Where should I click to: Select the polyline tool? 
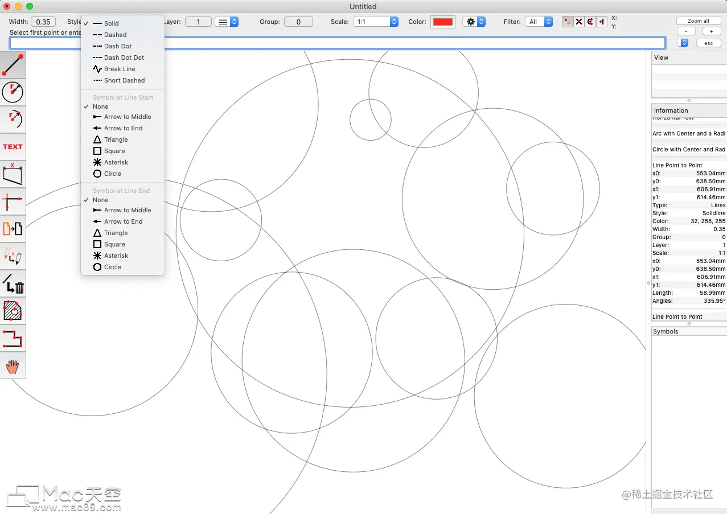click(x=13, y=338)
